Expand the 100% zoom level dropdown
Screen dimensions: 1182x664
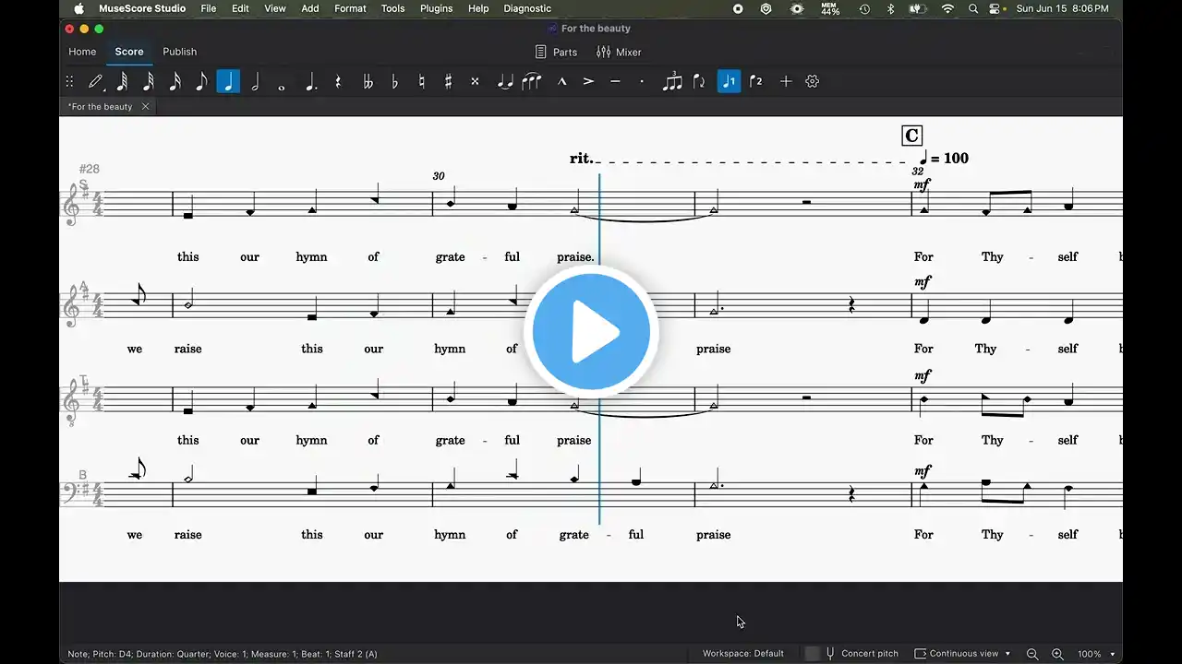[x=1096, y=654]
